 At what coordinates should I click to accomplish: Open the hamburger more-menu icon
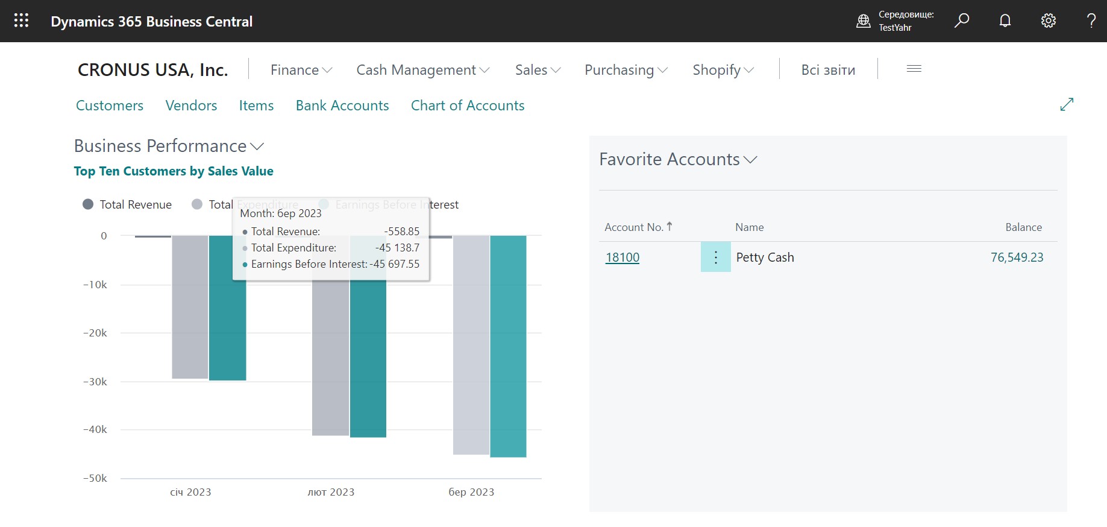pos(914,69)
